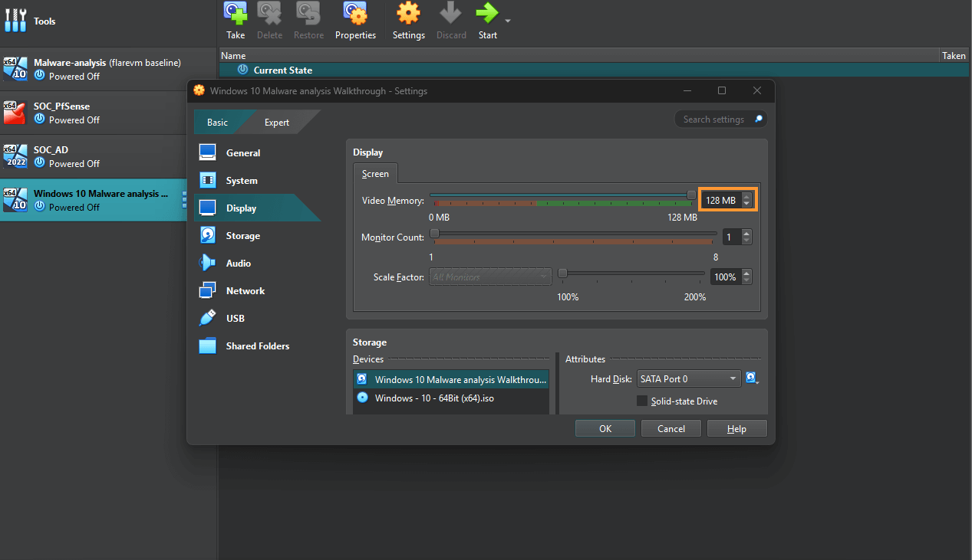
Task: Switch to the Basic settings mode tab
Action: pos(217,123)
